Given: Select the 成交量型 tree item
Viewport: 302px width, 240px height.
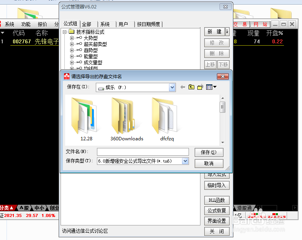Looking at the screenshot, I should click(93, 62).
